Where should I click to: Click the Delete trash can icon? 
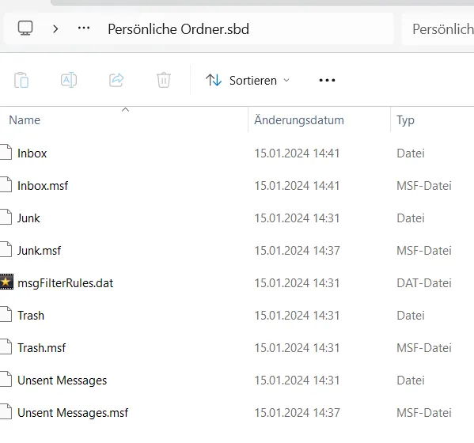point(164,80)
